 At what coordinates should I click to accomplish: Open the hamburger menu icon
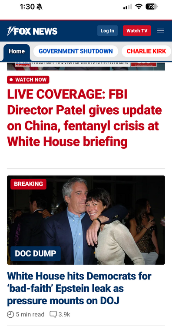[x=160, y=30]
